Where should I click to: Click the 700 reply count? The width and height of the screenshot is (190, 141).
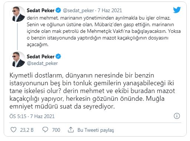tap(56, 130)
